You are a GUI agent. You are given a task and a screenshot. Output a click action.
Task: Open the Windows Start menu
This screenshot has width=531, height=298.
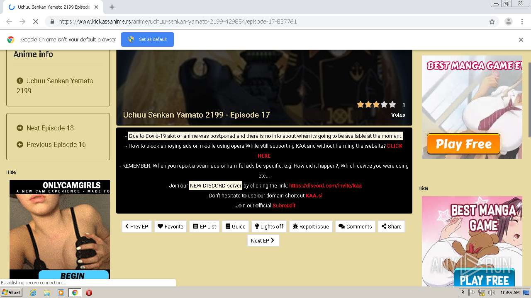pos(12,292)
